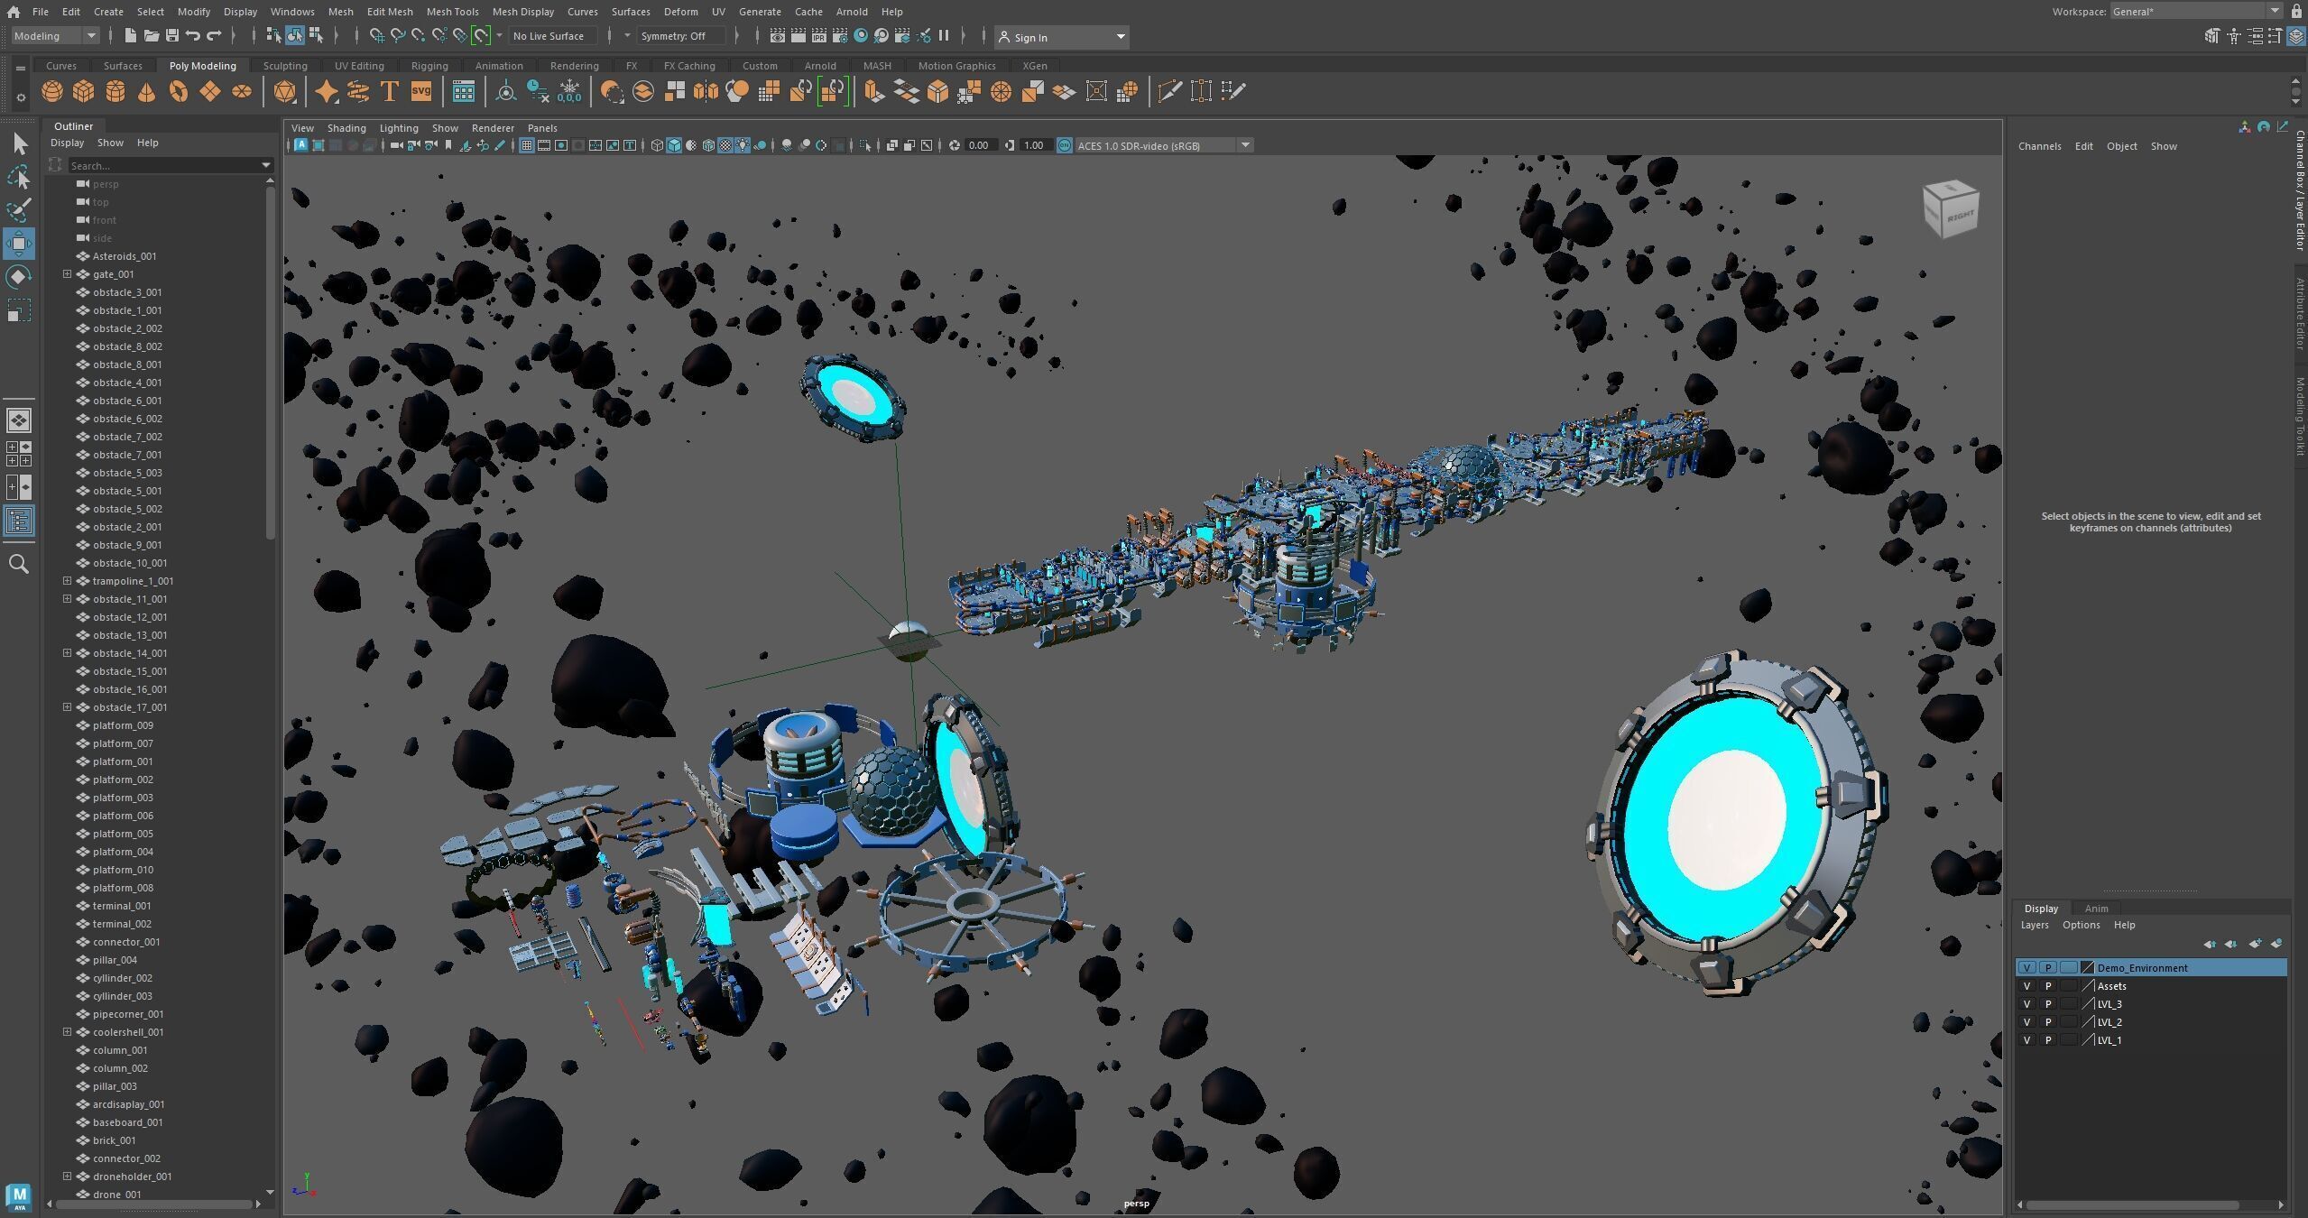Open the Mesh Tools menu

(452, 12)
